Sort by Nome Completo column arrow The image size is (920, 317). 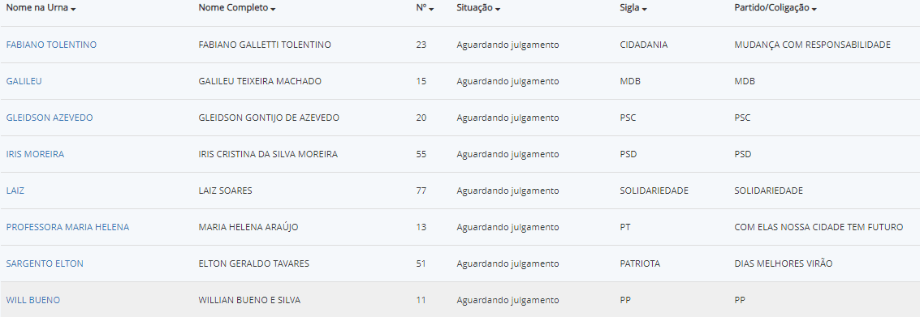[274, 10]
